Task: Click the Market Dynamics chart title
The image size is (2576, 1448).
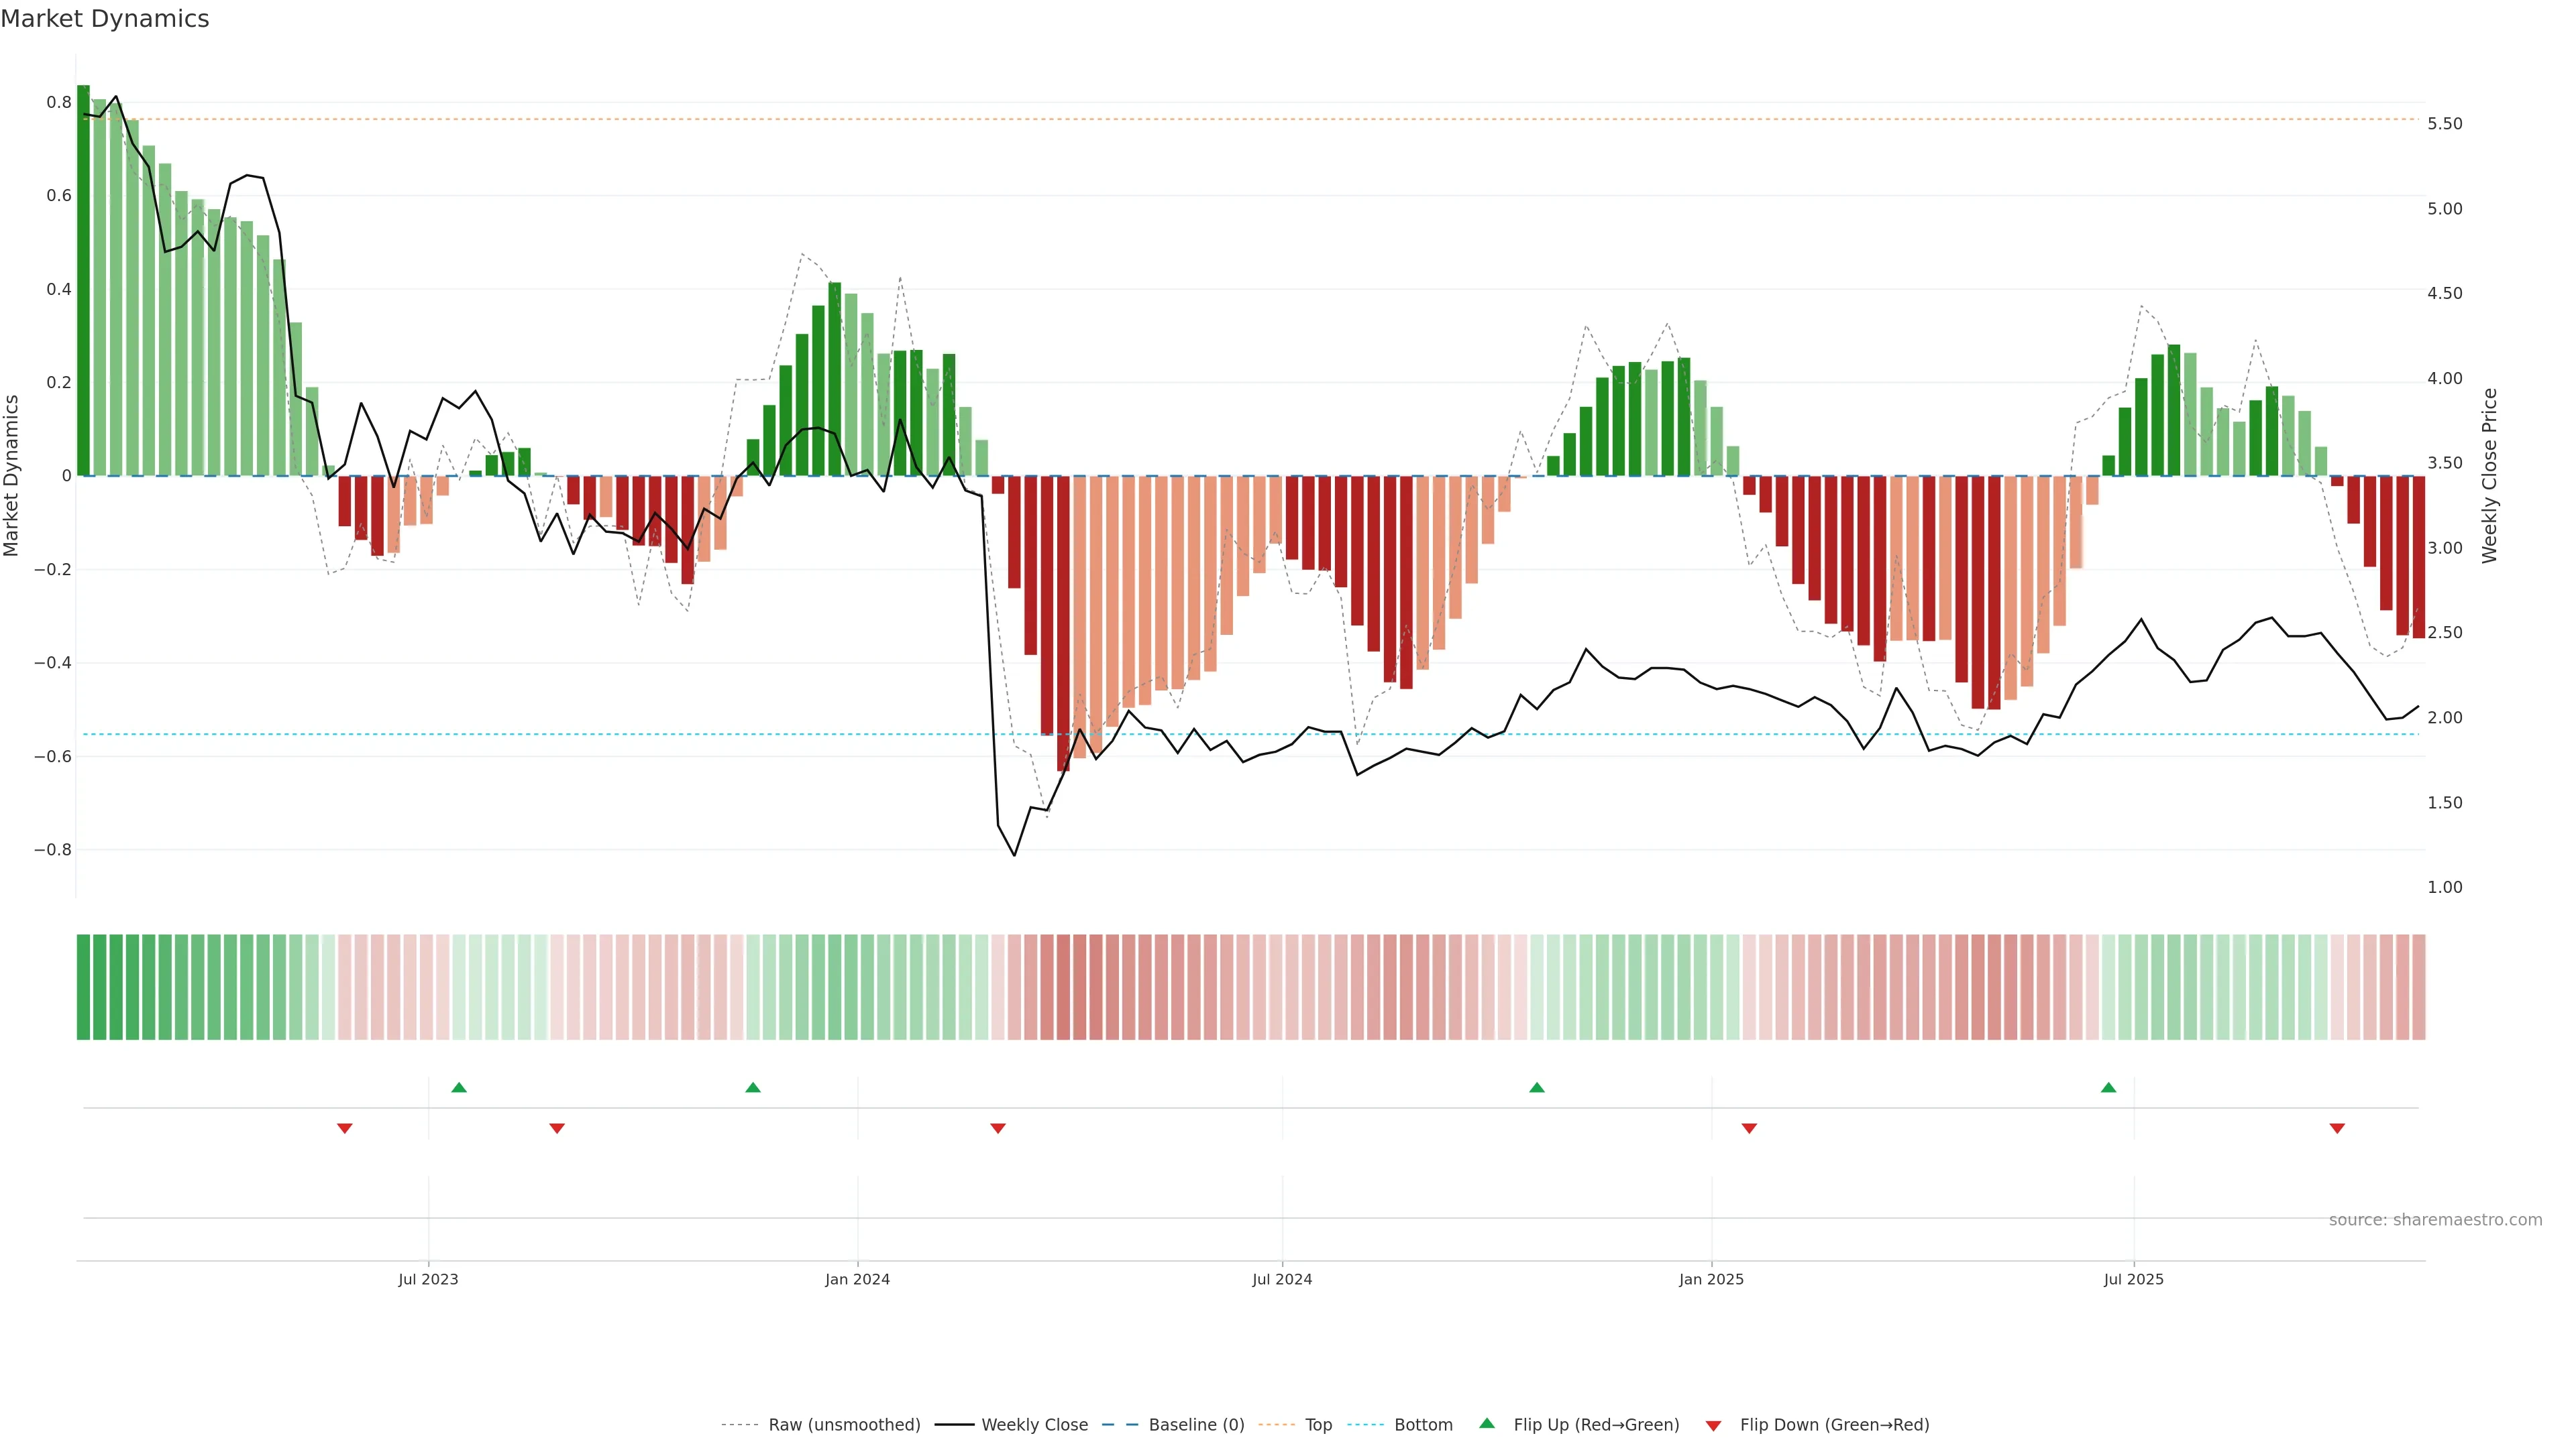Action: (105, 19)
